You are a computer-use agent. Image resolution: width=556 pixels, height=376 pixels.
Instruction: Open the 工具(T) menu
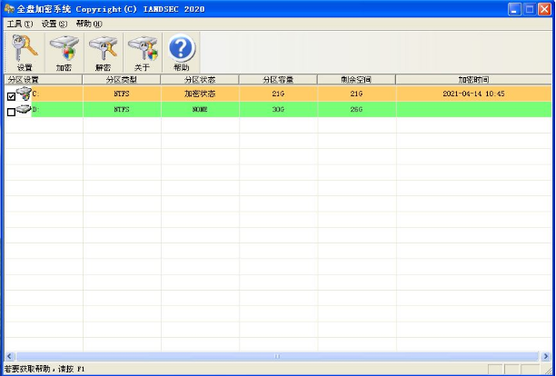[x=20, y=24]
